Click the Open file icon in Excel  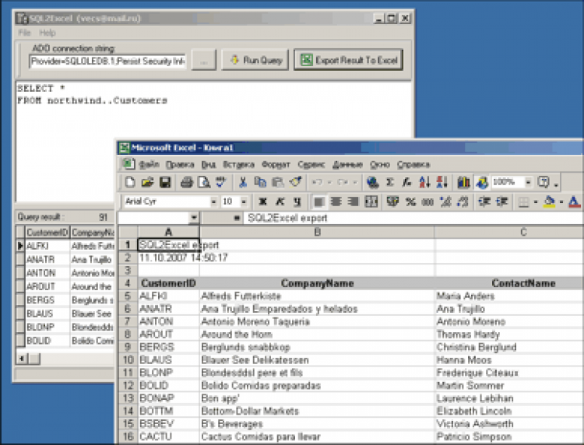click(147, 182)
